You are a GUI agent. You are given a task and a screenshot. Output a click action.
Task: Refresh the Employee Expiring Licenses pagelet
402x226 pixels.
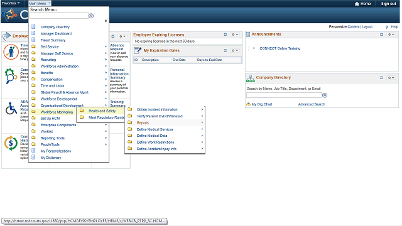225,35
